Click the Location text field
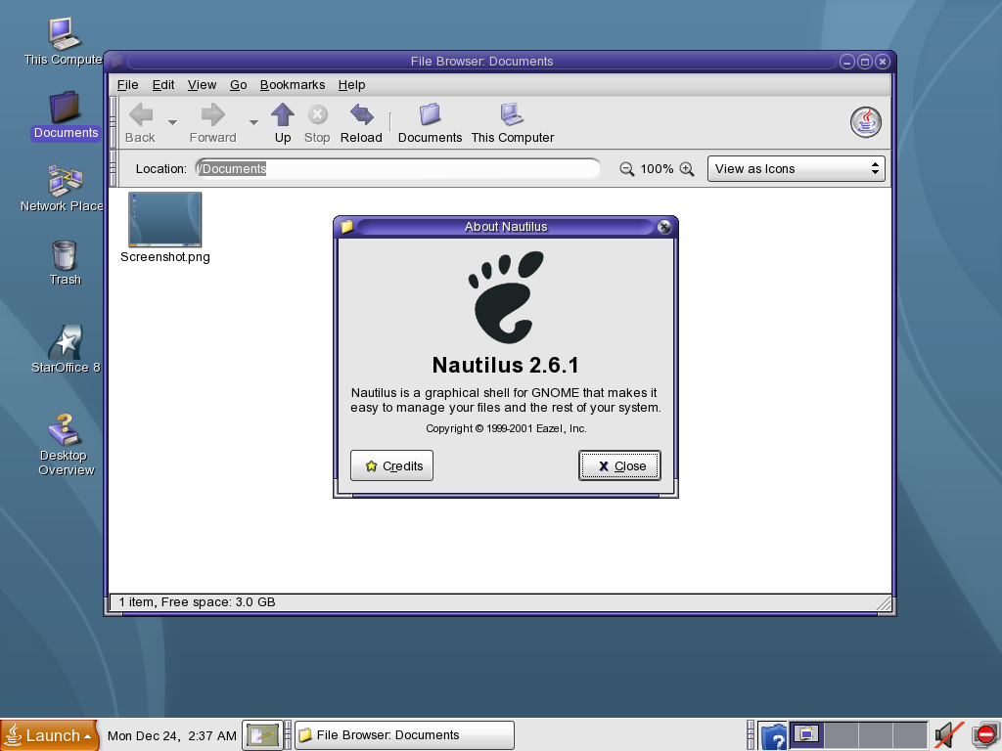This screenshot has width=1002, height=751. (397, 168)
